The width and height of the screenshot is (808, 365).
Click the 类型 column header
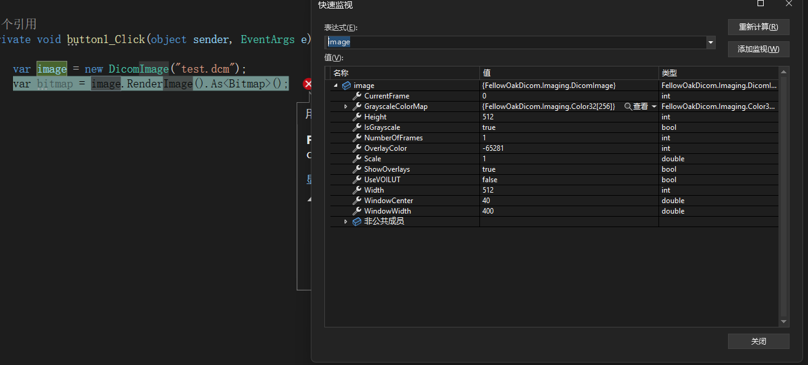coord(670,73)
